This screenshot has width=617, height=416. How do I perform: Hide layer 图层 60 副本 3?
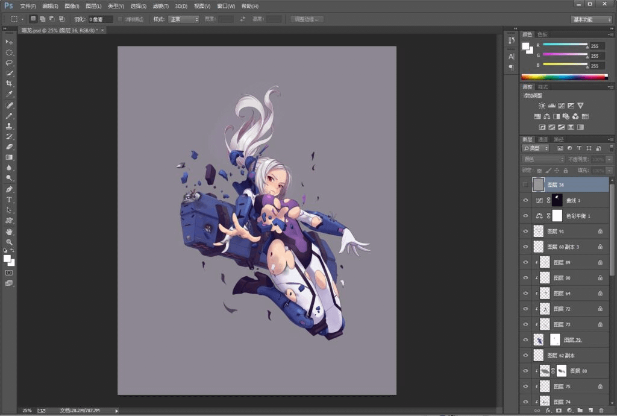pos(525,247)
